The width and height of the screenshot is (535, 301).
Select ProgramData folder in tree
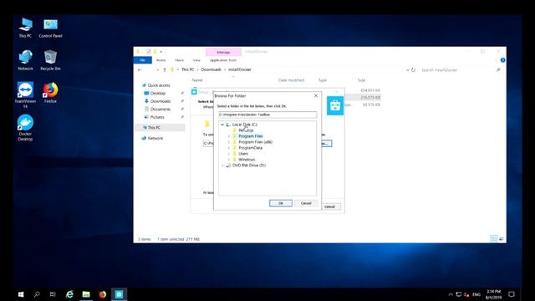(x=251, y=148)
